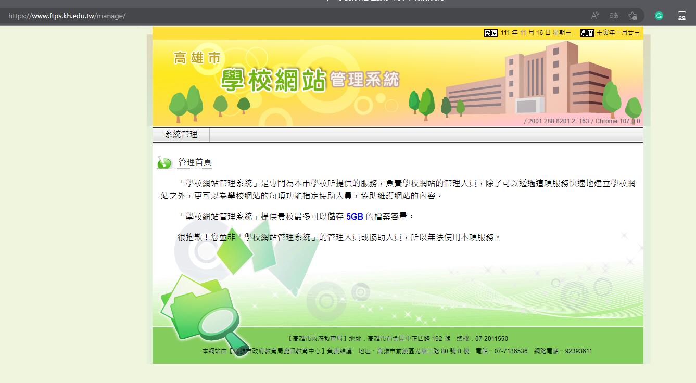
Task: Click the 高雄市政府教育局 address footer line
Action: point(397,339)
